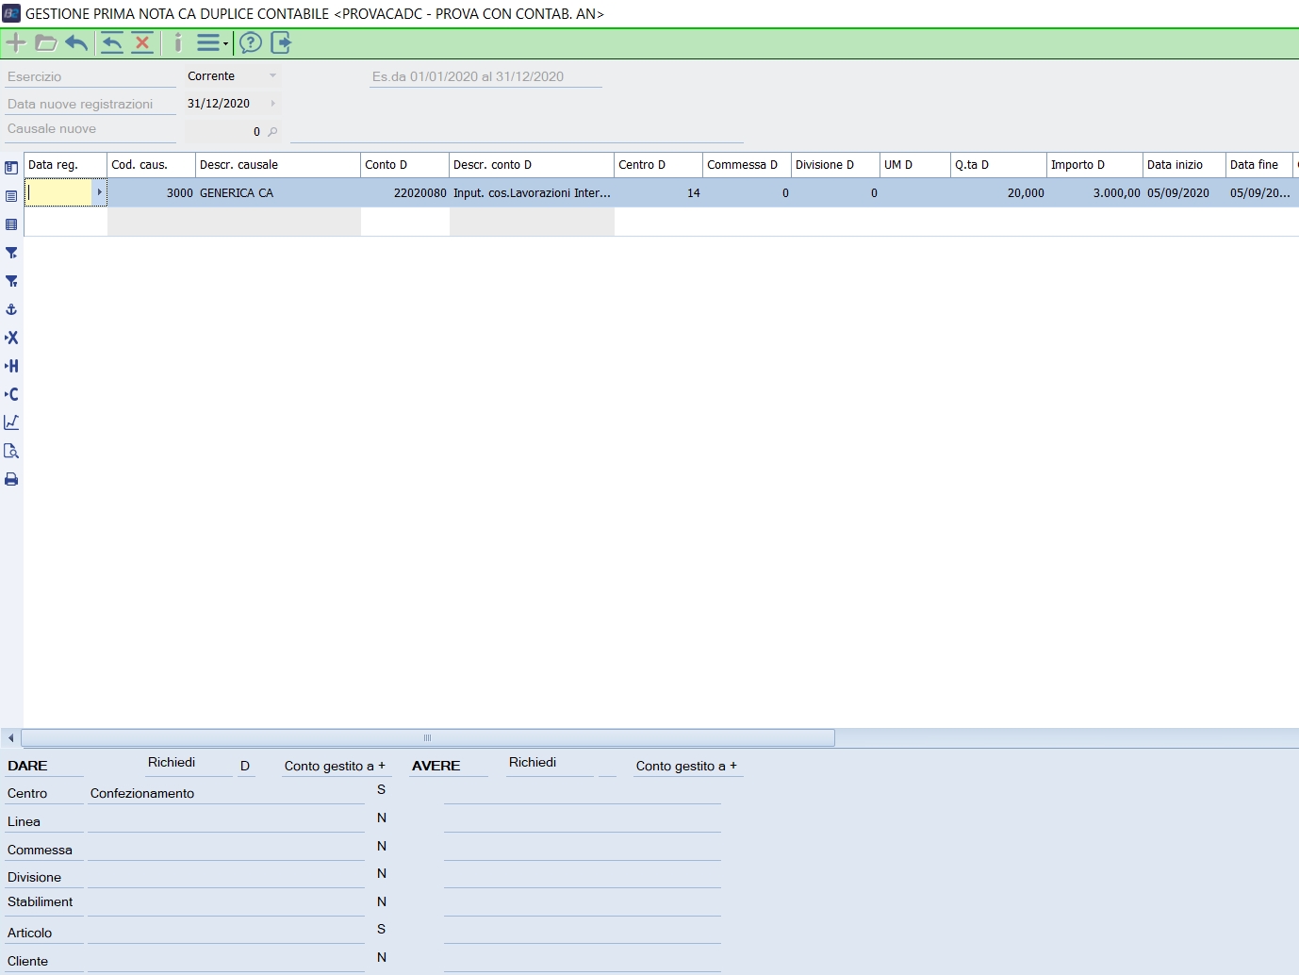Click the anchor icon in left sidebar
Screen dimensions: 1299x975
11,309
